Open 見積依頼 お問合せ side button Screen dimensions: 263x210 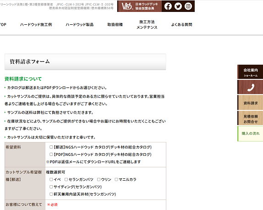250,118
